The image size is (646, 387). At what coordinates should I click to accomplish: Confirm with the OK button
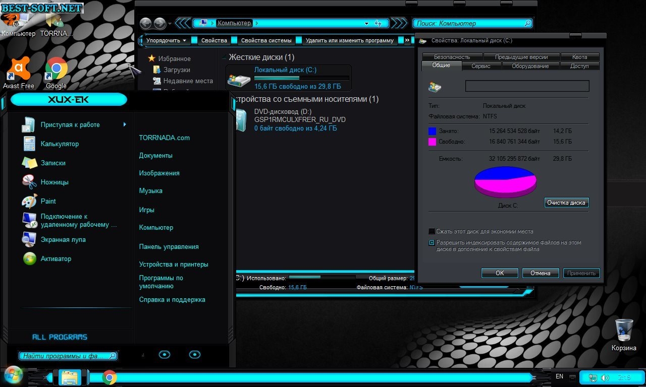[500, 273]
